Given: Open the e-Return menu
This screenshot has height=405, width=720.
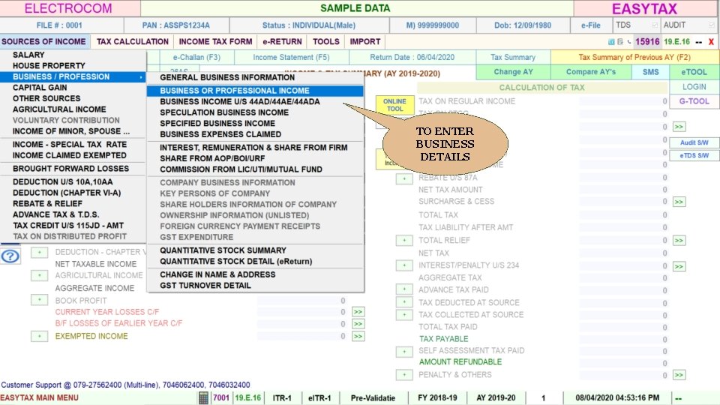Looking at the screenshot, I should pyautogui.click(x=283, y=42).
